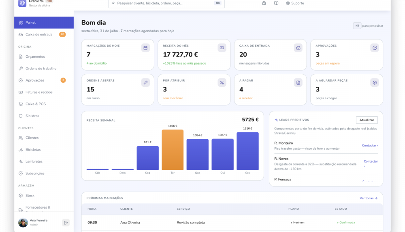Open the Receita do mês card

point(194,55)
